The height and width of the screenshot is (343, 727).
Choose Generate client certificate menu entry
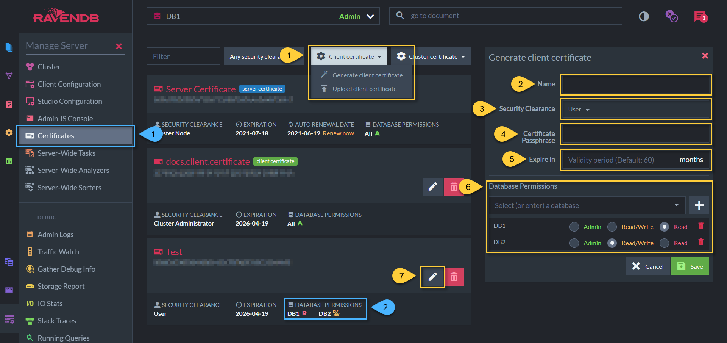[x=362, y=75]
